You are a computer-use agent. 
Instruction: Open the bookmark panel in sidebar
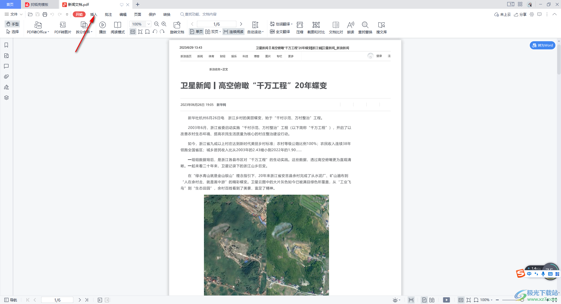(6, 45)
